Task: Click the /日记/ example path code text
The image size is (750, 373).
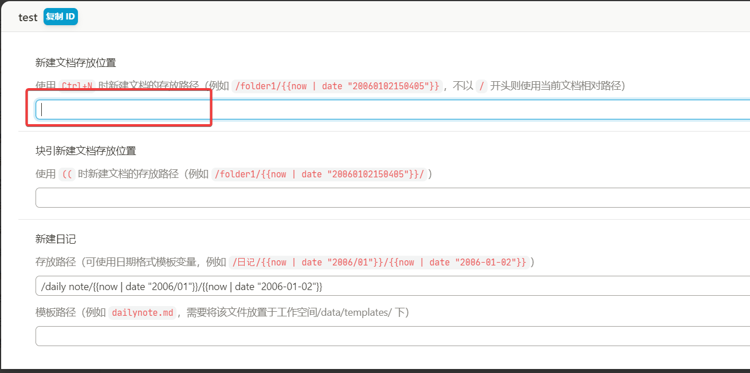Action: tap(378, 262)
